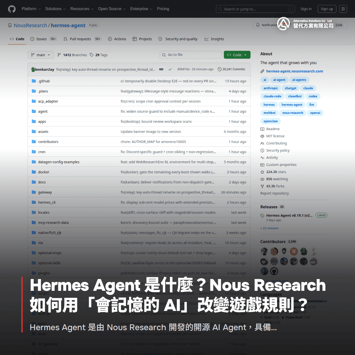Image resolution: width=355 pixels, height=355 pixels.
Task: Switch to the Actions tab
Action: pos(117,39)
